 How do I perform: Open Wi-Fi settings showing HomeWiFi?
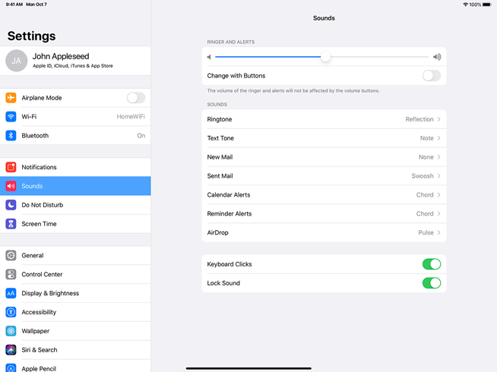pos(75,116)
